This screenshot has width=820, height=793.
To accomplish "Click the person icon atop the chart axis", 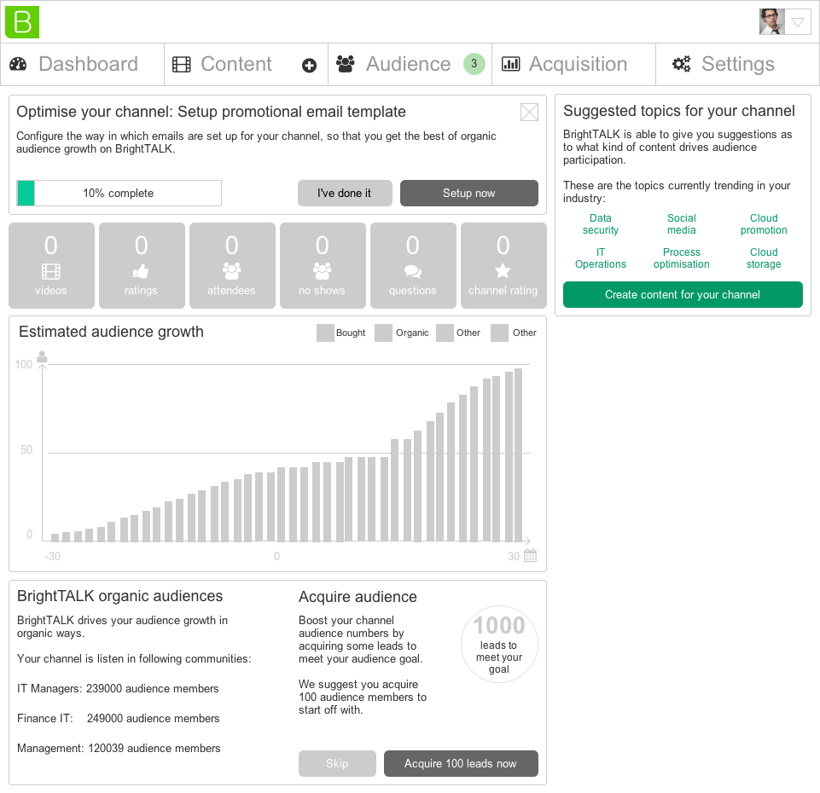I will (x=43, y=356).
